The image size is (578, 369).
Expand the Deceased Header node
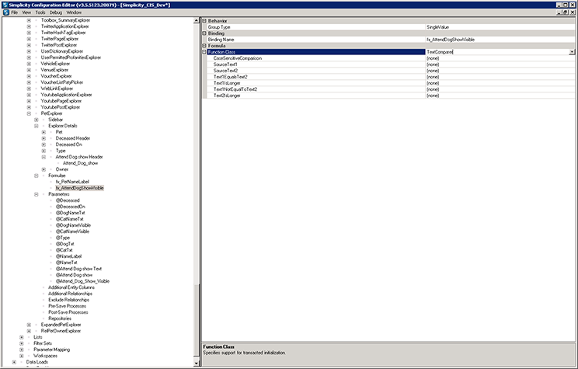click(x=44, y=138)
